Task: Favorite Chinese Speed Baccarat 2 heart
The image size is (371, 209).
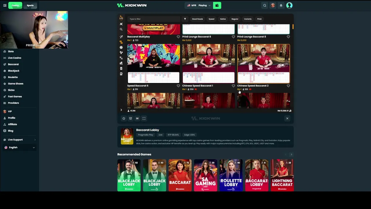Action: tap(288, 86)
